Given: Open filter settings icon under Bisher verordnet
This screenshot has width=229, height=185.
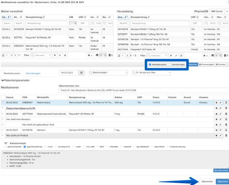Looking at the screenshot, I should 65,55.
